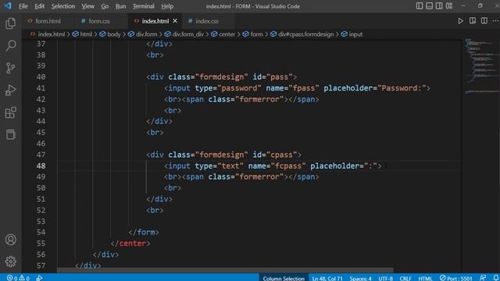Open the Terminal menu
The width and height of the screenshot is (500, 281).
click(x=143, y=6)
